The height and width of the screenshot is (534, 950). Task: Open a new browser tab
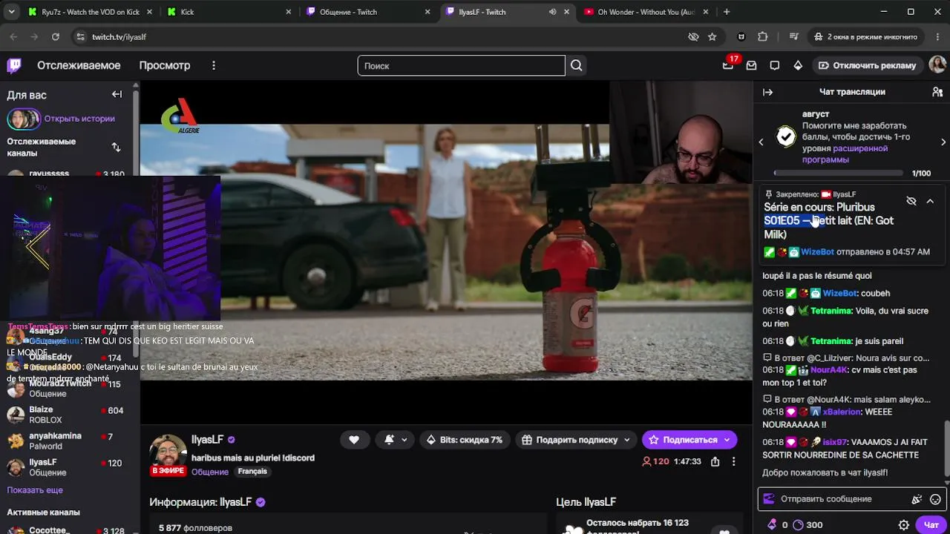click(x=727, y=12)
